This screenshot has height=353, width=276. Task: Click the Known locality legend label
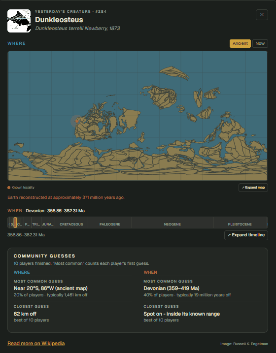(x=23, y=187)
